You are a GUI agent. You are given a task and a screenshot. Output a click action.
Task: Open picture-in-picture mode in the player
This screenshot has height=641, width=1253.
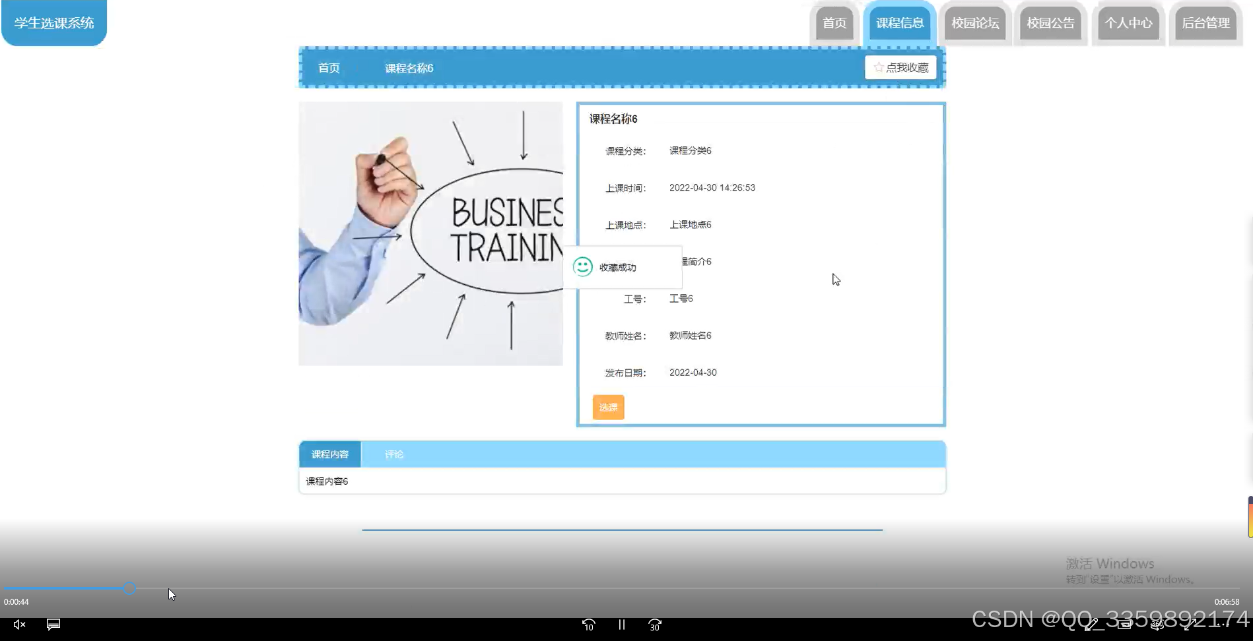[1124, 625]
